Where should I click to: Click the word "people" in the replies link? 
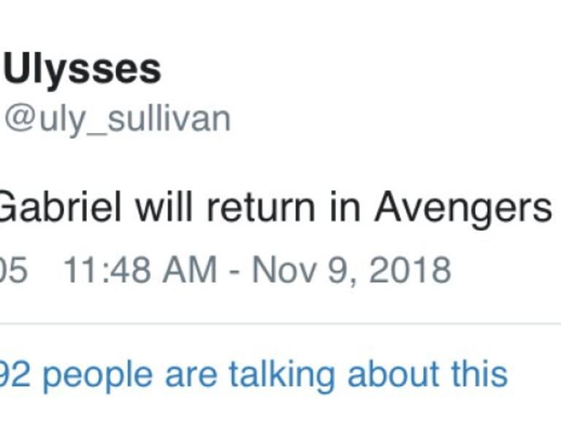[99, 376]
